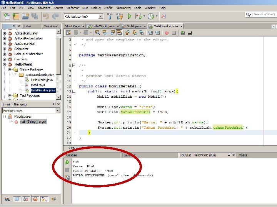Collapse the HelloWorld project node

click(x=5, y=64)
